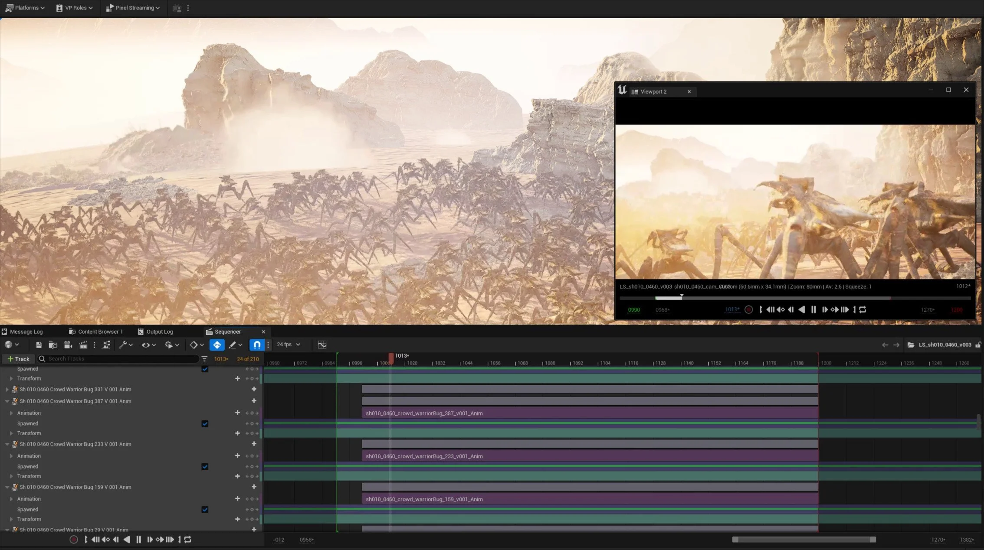Toggle the magnet snapping button
Viewport: 984px width, 550px height.
click(x=257, y=345)
